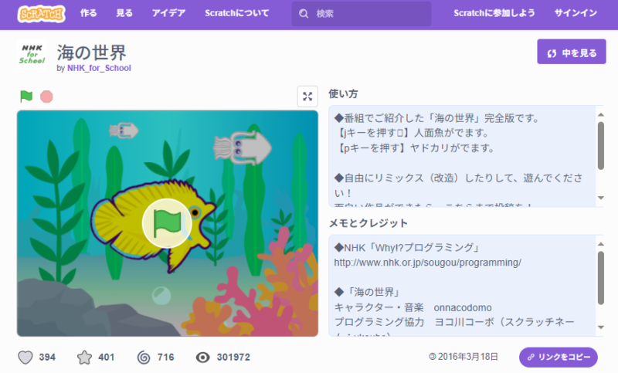Favorite the project with star icon

(x=84, y=358)
